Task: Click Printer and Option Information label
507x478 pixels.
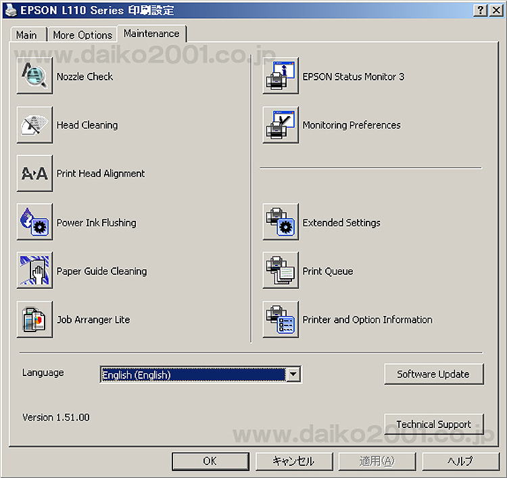Action: (x=367, y=319)
